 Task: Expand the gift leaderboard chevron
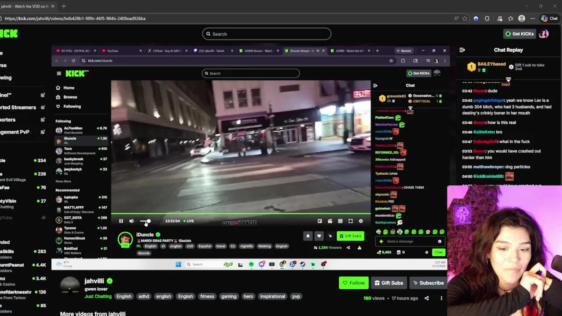click(508, 80)
